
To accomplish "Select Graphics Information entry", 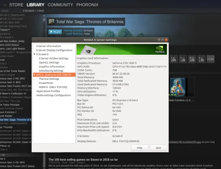I will click(52, 67).
